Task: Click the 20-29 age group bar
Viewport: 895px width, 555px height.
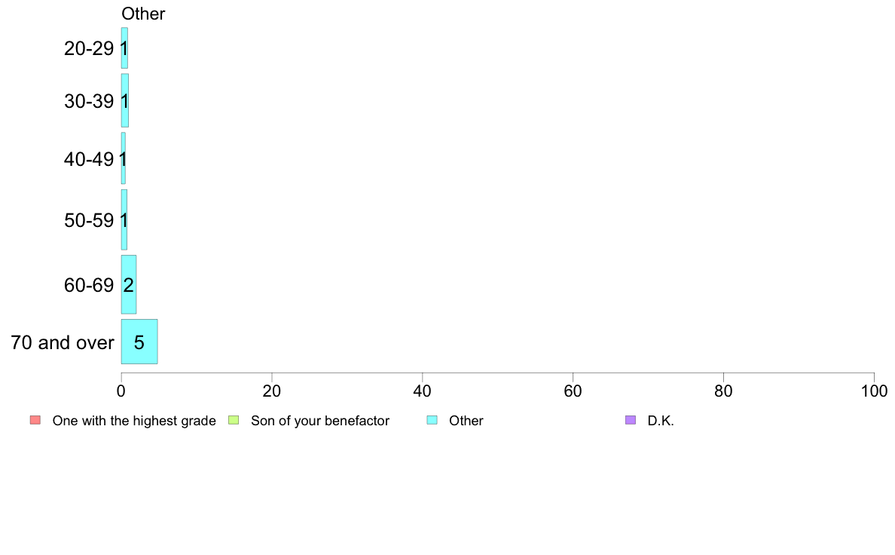Action: (x=124, y=48)
